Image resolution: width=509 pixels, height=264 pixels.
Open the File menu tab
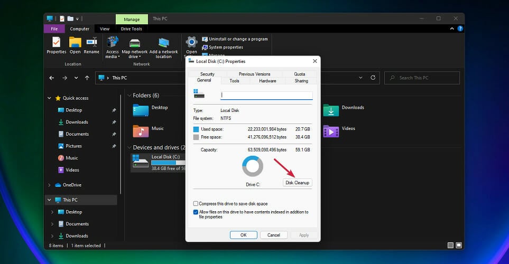[54, 29]
